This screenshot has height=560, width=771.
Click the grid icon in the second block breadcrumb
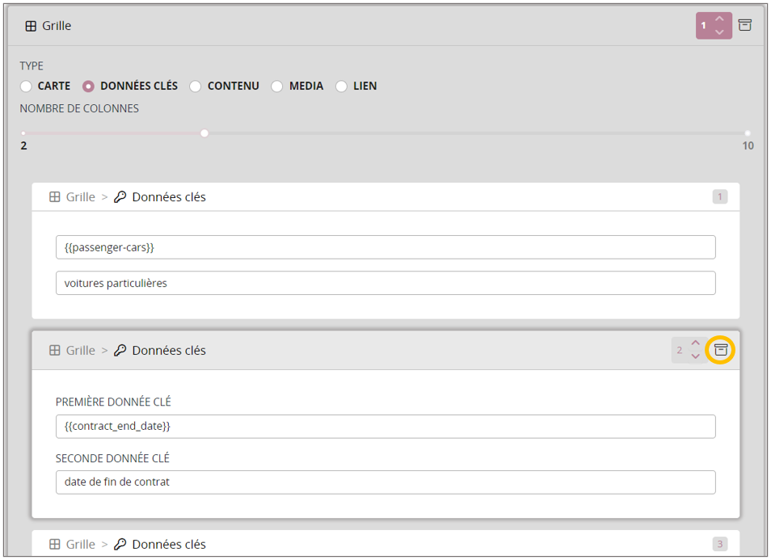tap(55, 351)
